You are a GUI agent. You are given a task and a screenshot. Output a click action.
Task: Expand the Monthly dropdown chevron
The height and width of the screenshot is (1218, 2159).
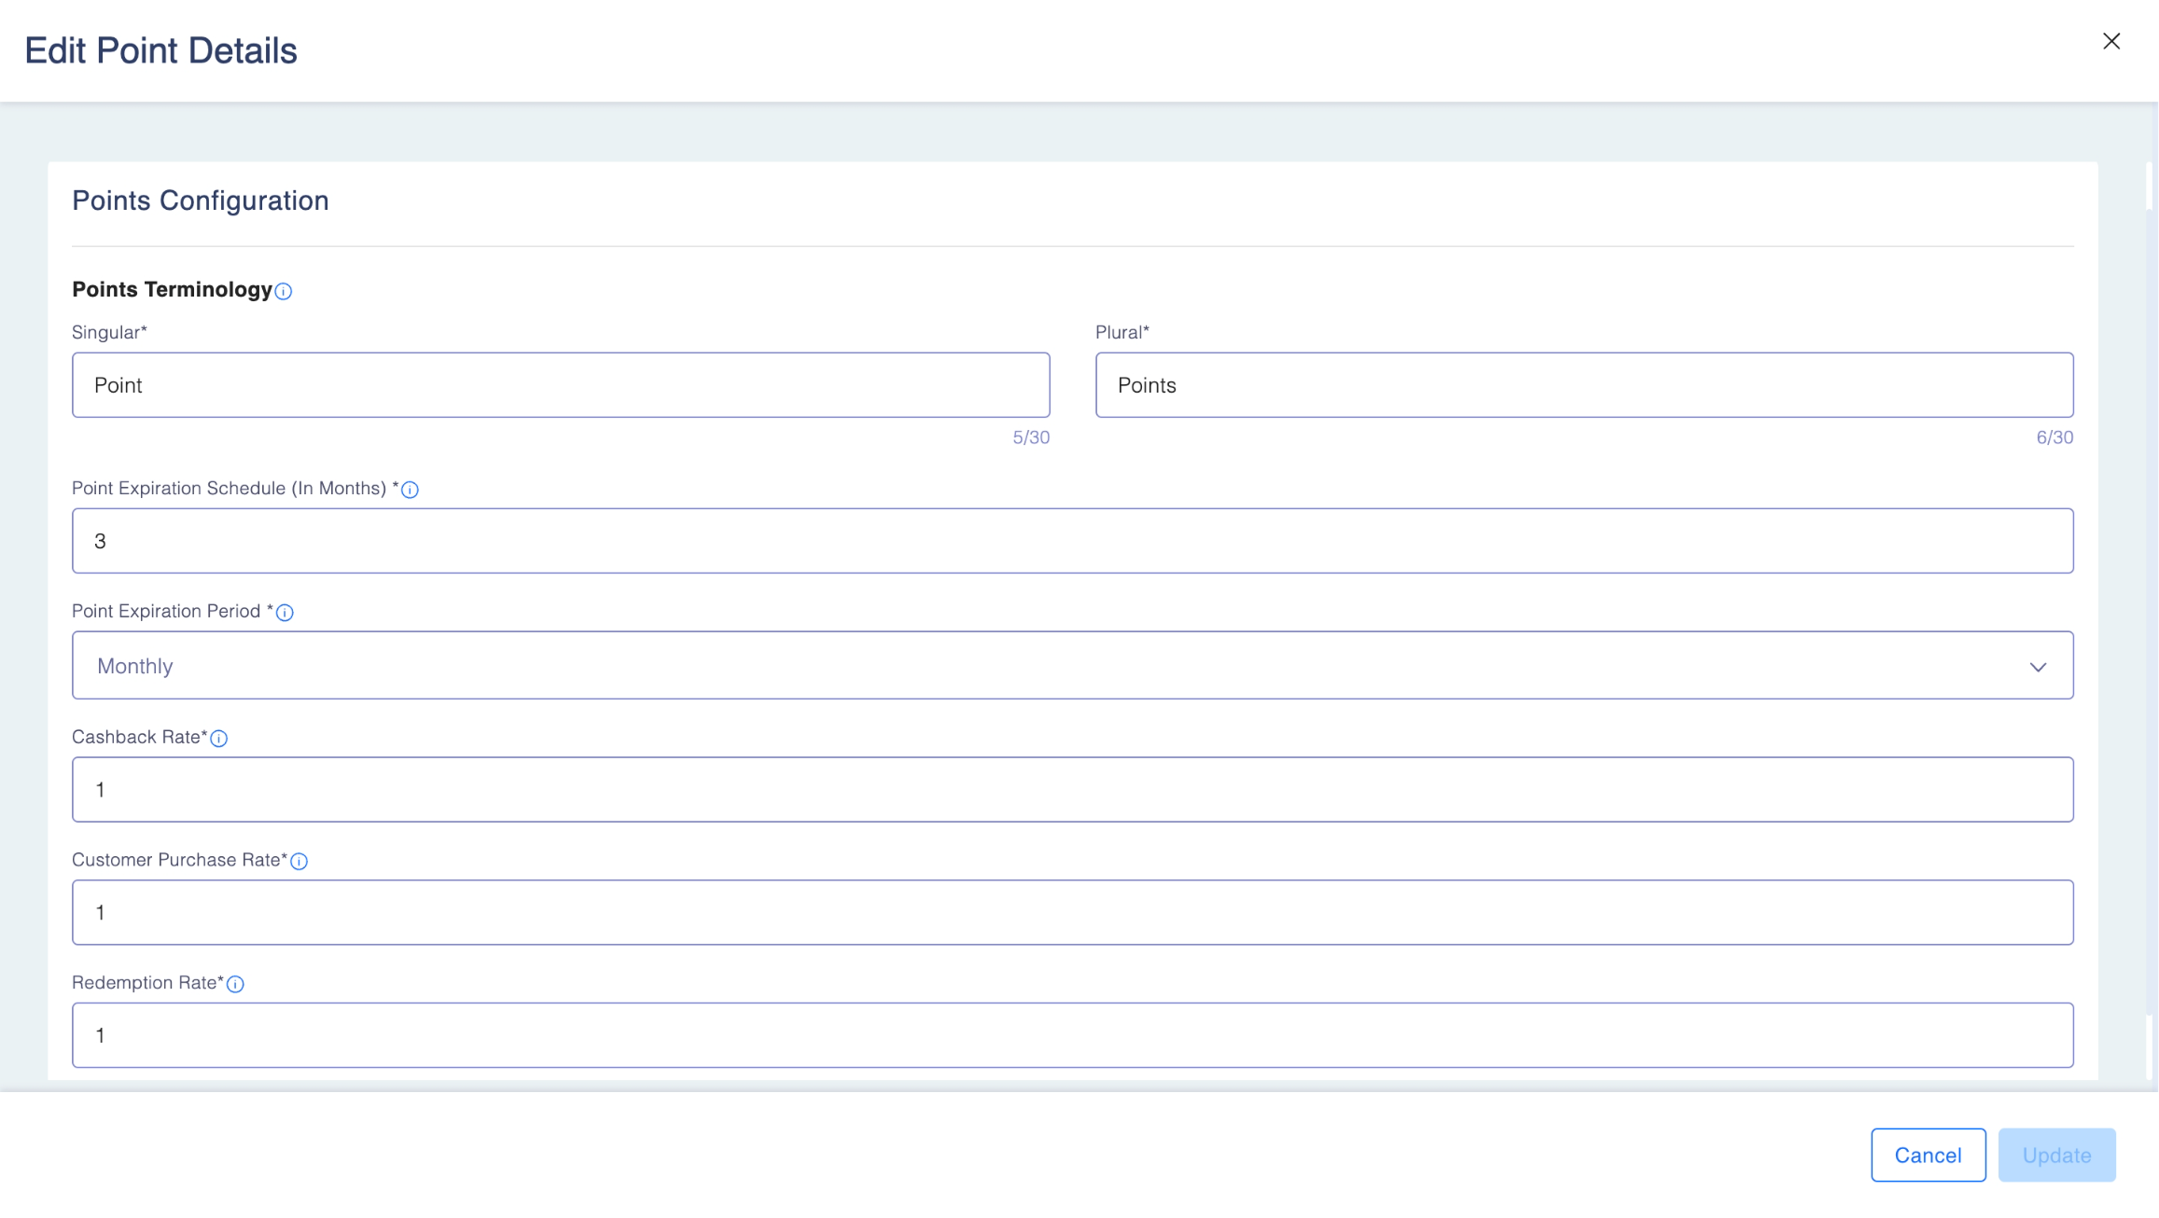tap(2038, 667)
